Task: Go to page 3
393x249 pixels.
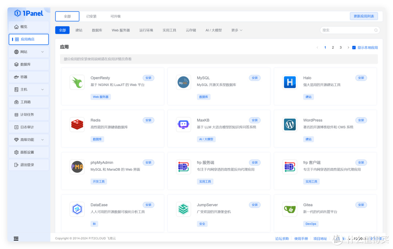Action: 341,47
